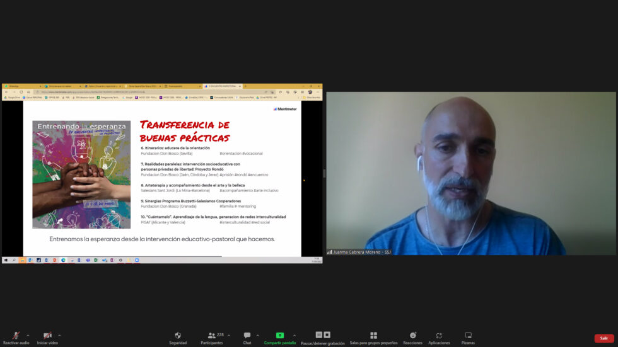Screen dimensions: 618x347
Task: Open the Chat panel
Action: click(x=247, y=336)
